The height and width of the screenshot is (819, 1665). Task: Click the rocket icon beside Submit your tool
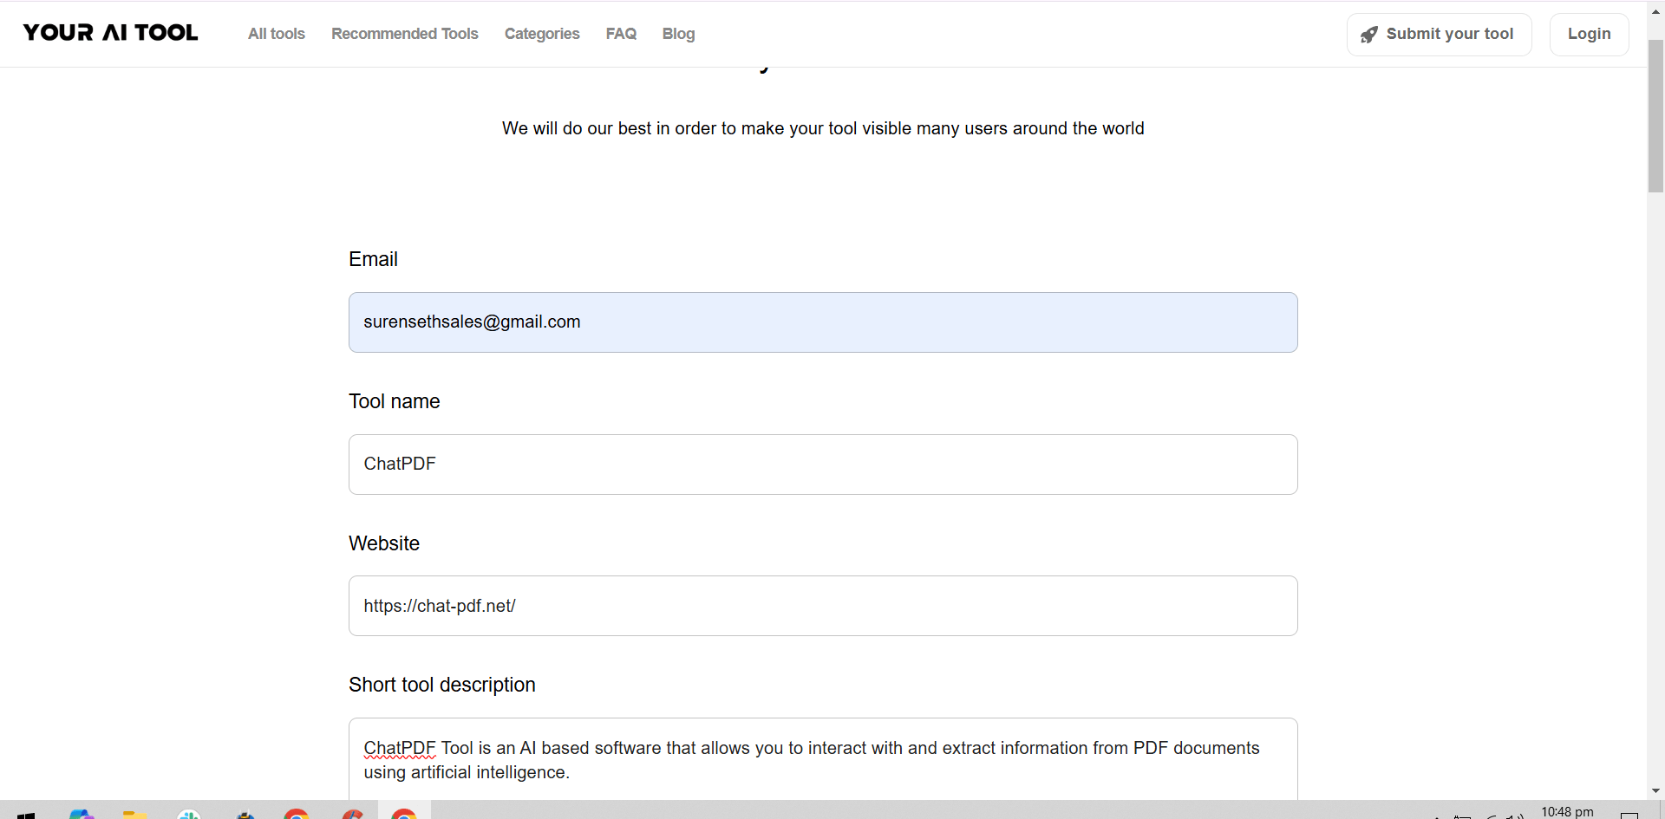[x=1369, y=34]
